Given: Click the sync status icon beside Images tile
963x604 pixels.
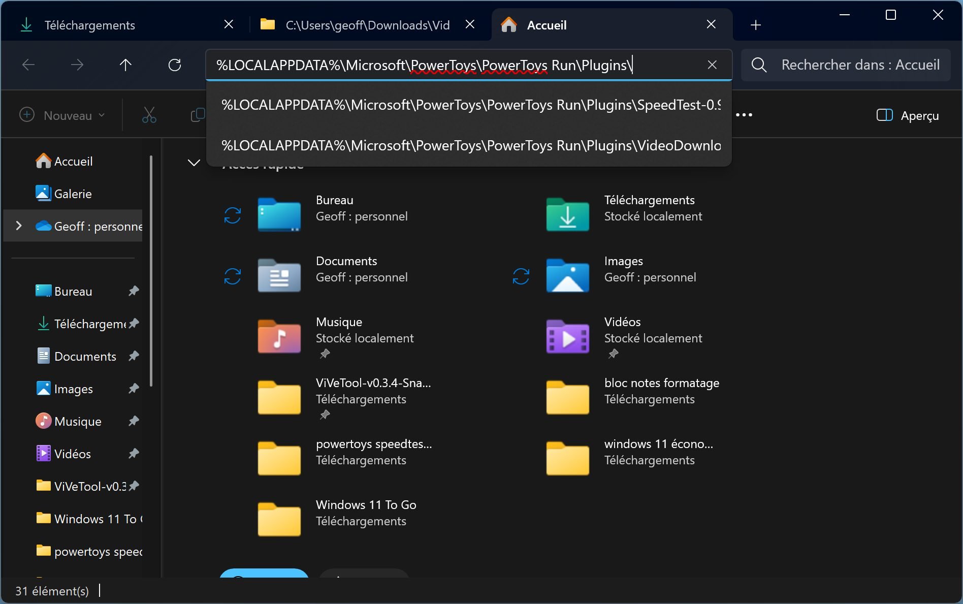Looking at the screenshot, I should 521,276.
